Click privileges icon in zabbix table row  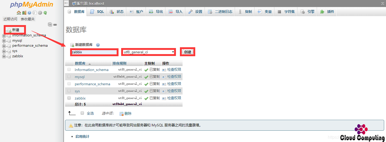[164, 98]
